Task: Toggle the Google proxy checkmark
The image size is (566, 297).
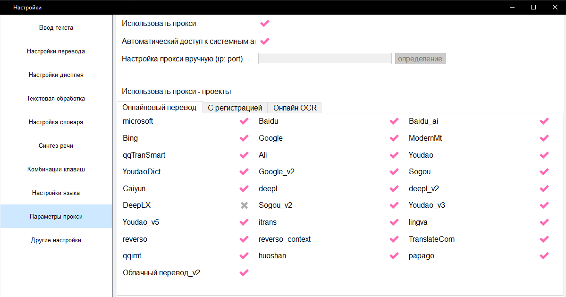Action: pos(394,138)
